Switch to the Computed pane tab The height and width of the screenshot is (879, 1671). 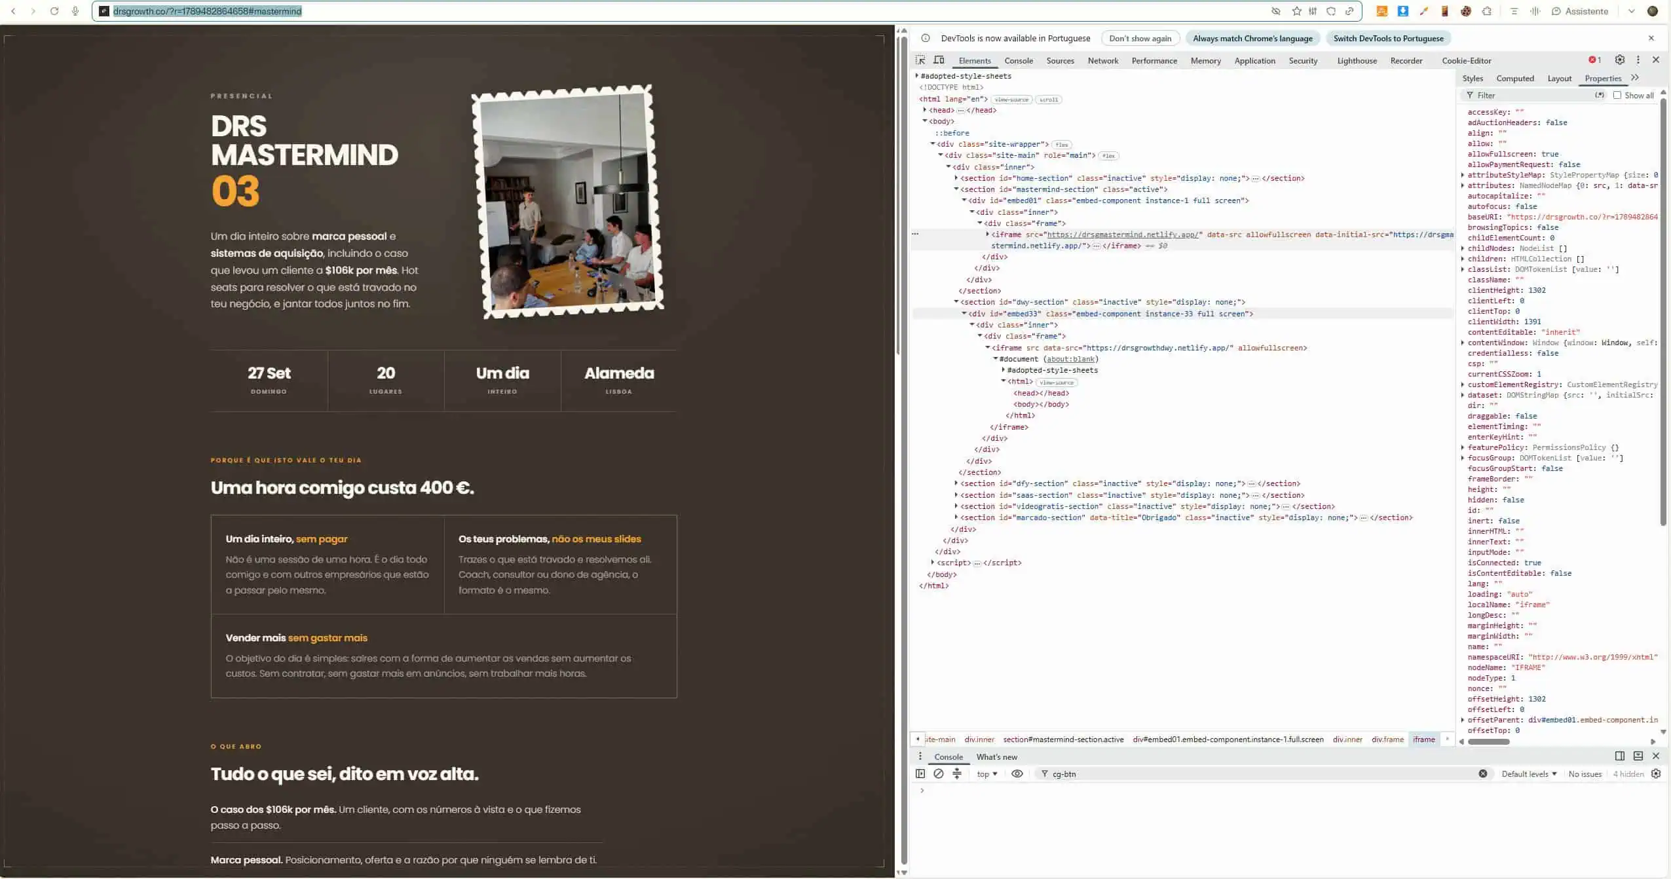click(1514, 79)
